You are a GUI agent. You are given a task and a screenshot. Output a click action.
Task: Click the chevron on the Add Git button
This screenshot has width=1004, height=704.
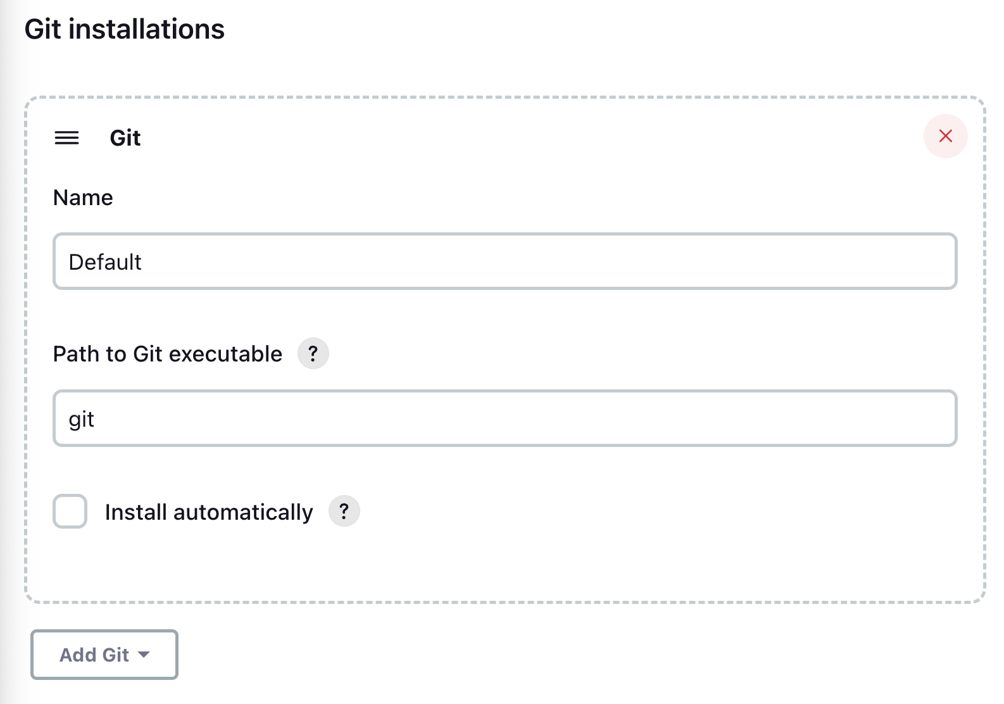point(147,655)
